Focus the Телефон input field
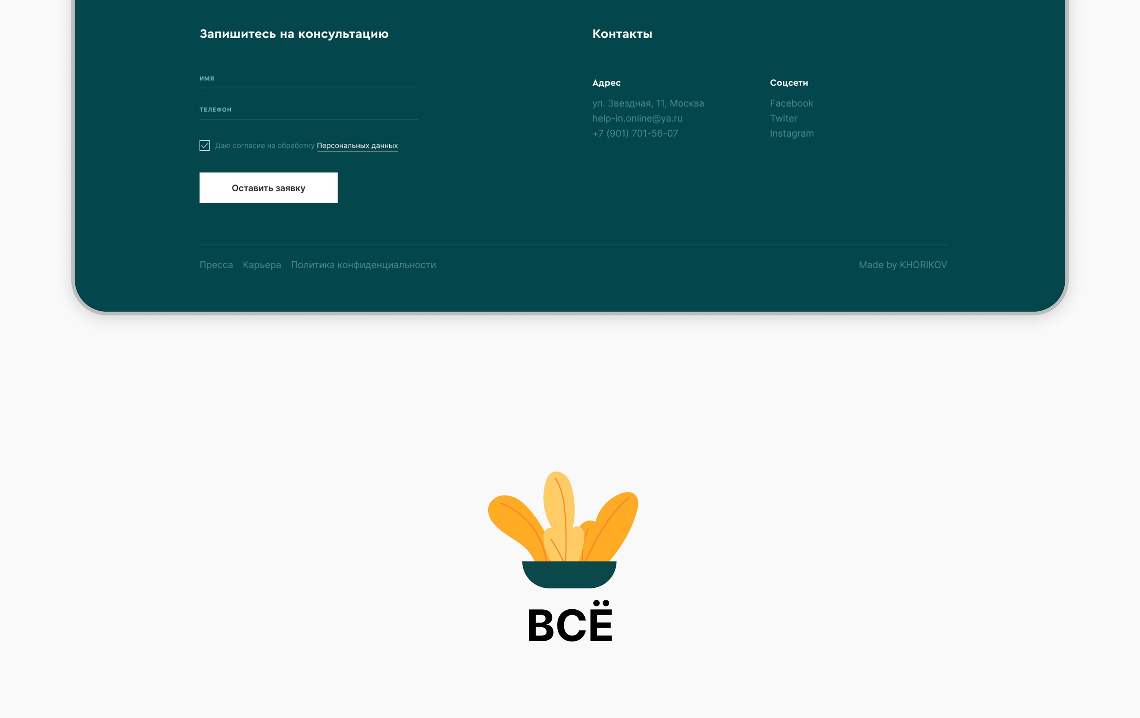This screenshot has width=1140, height=718. (308, 110)
